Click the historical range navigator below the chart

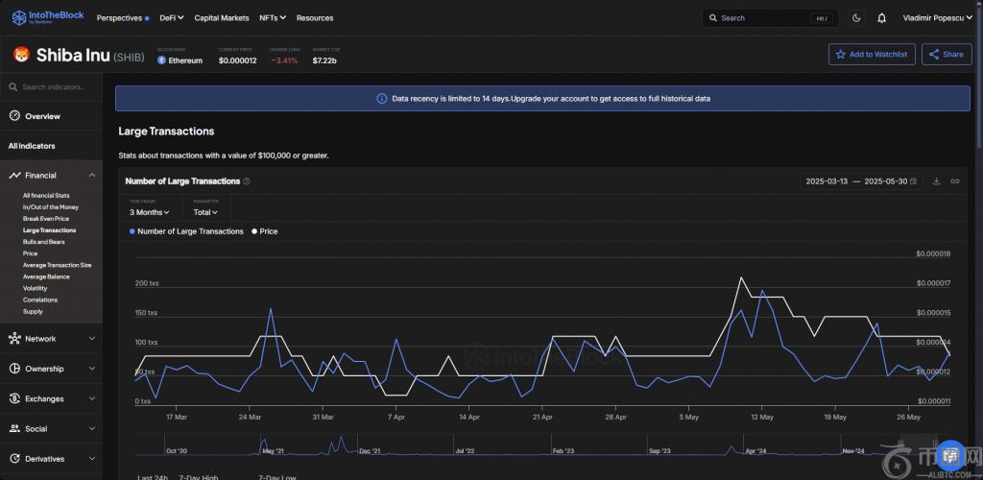(538, 447)
